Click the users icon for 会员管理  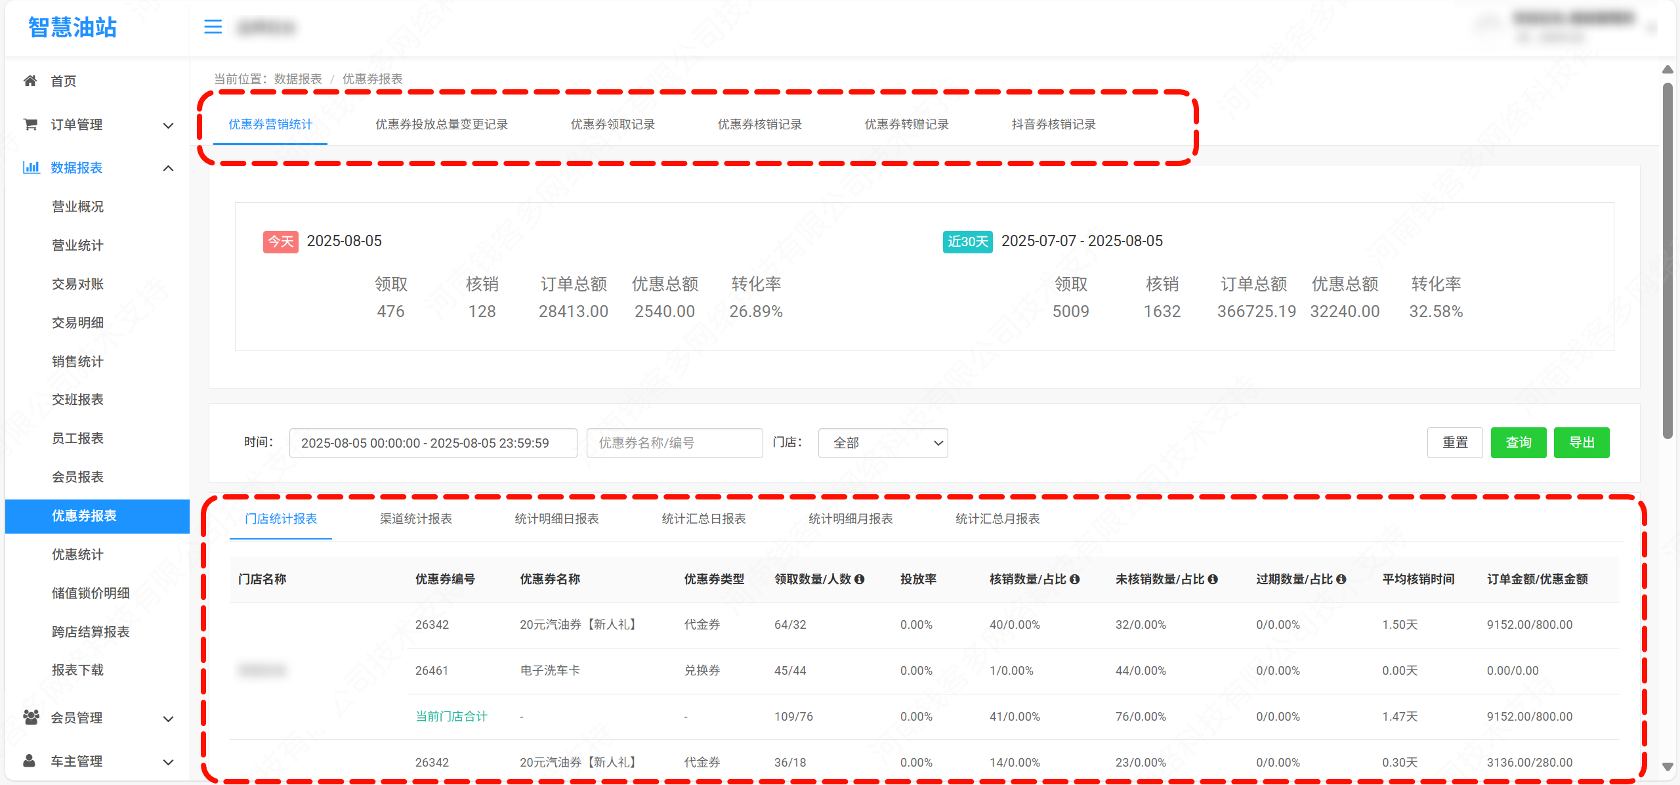click(30, 717)
